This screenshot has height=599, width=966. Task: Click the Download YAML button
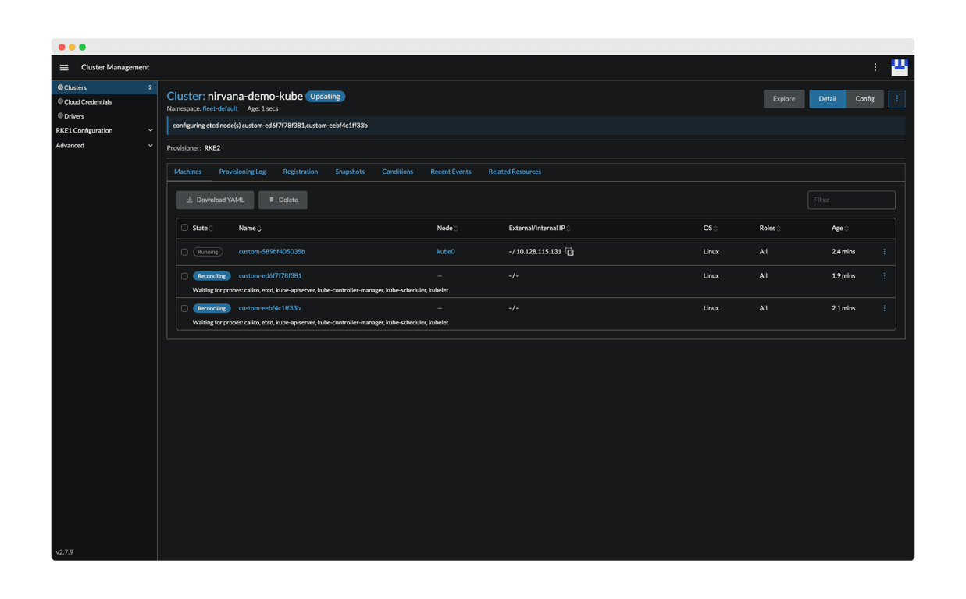pos(215,200)
